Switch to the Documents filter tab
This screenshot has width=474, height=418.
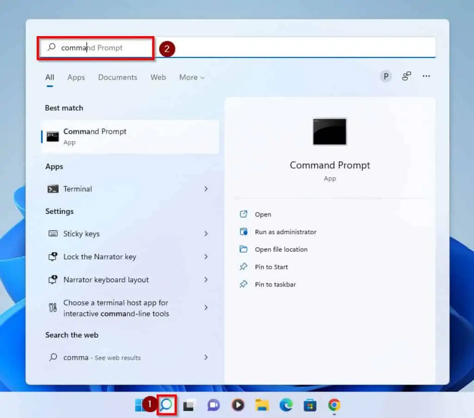click(x=118, y=77)
